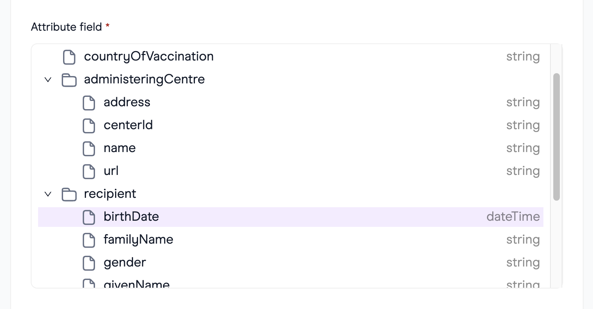The height and width of the screenshot is (309, 593).
Task: Select the familyName attribute
Action: click(x=291, y=240)
